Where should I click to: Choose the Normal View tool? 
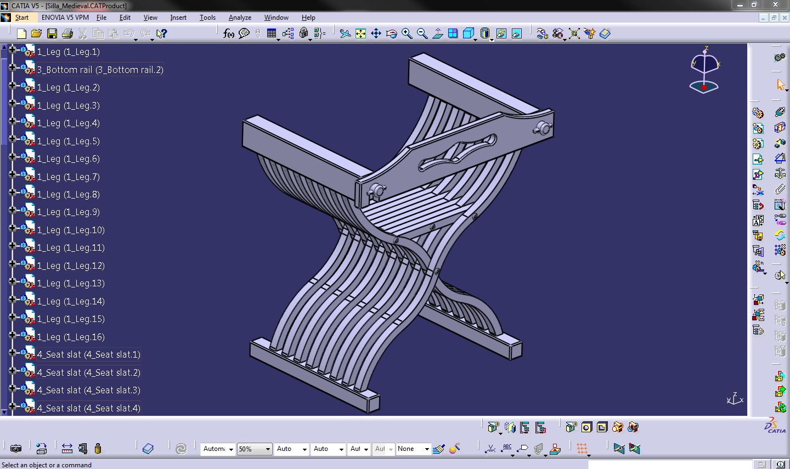437,34
